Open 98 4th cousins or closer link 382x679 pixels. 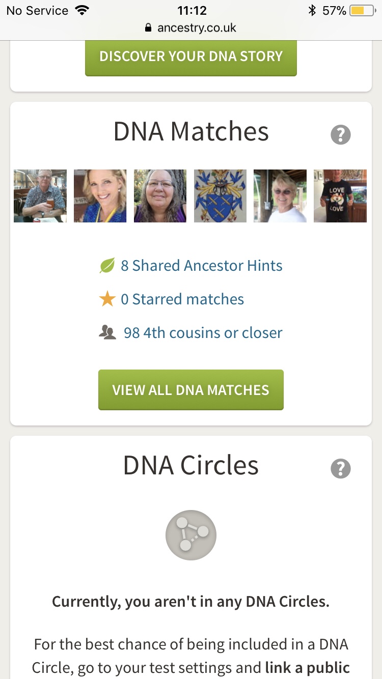pyautogui.click(x=203, y=333)
